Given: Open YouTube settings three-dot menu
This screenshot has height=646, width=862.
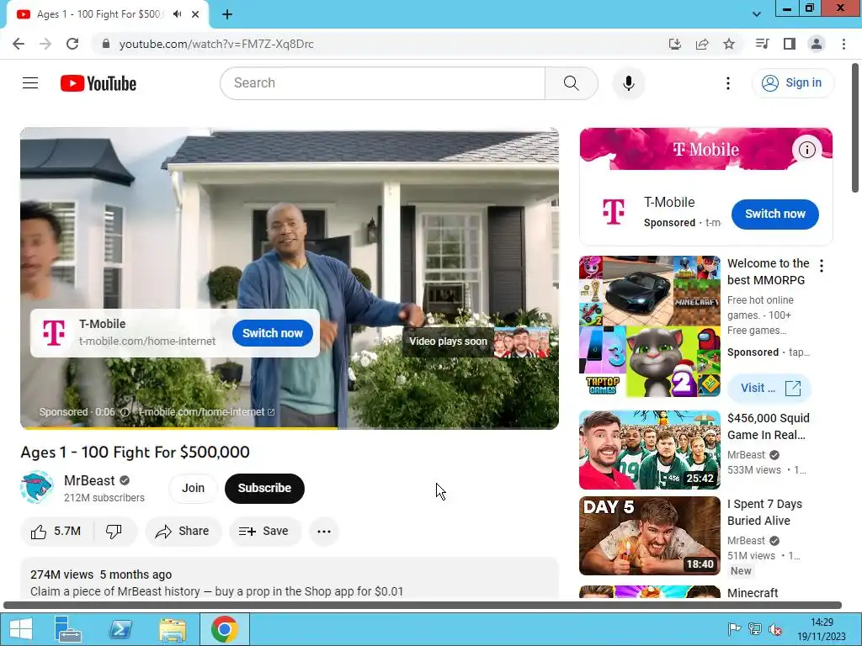Looking at the screenshot, I should click(728, 83).
